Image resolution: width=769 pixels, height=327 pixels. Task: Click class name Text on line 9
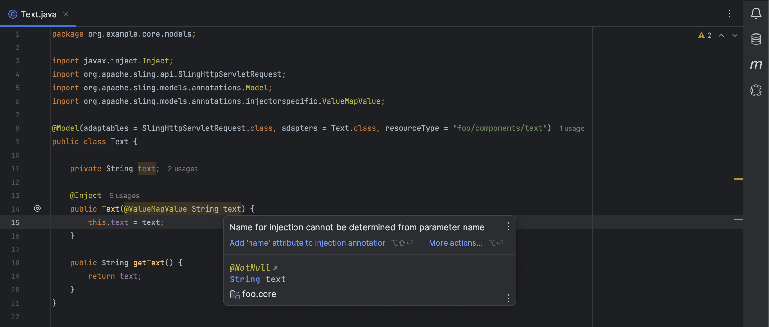click(x=120, y=142)
